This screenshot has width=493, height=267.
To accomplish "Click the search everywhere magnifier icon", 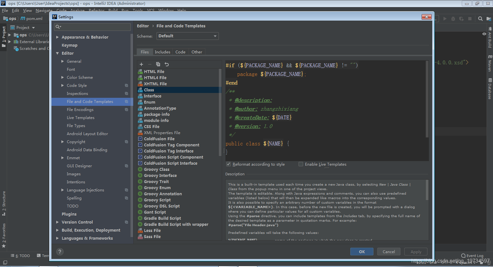I will click(x=480, y=19).
